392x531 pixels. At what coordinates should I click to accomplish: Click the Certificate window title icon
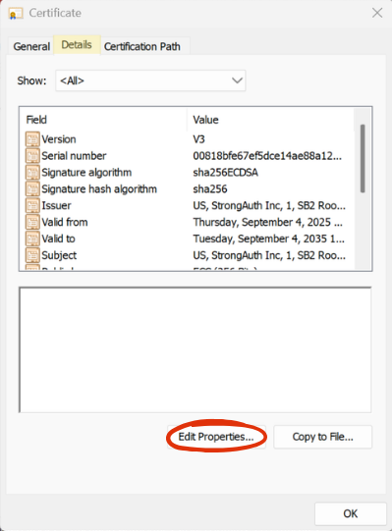pyautogui.click(x=16, y=14)
